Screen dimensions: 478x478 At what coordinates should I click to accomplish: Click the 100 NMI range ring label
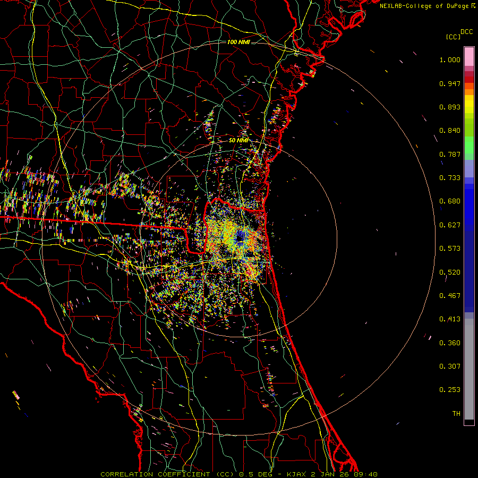coord(238,42)
